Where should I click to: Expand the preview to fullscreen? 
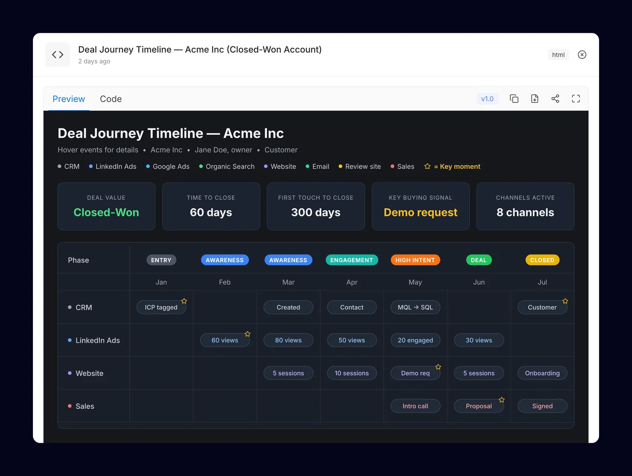[x=576, y=99]
